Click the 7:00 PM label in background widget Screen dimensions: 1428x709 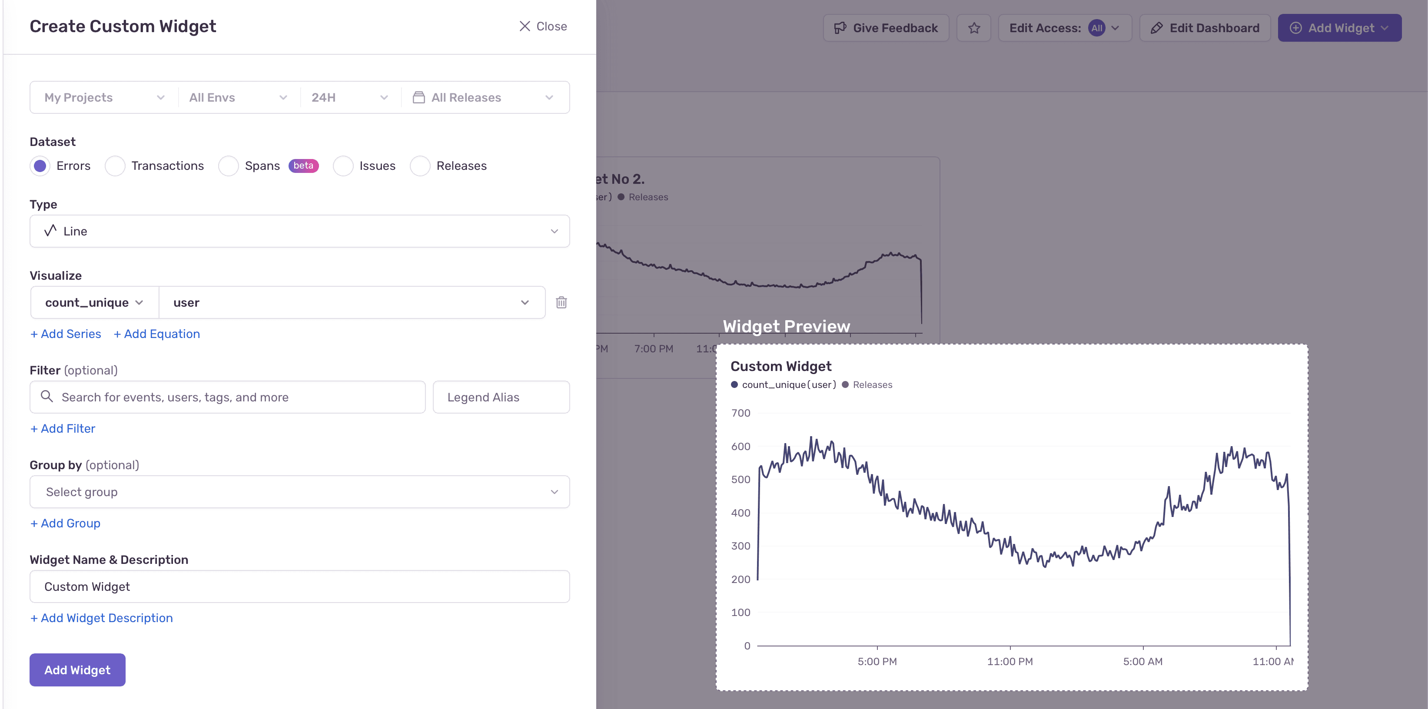click(x=654, y=349)
